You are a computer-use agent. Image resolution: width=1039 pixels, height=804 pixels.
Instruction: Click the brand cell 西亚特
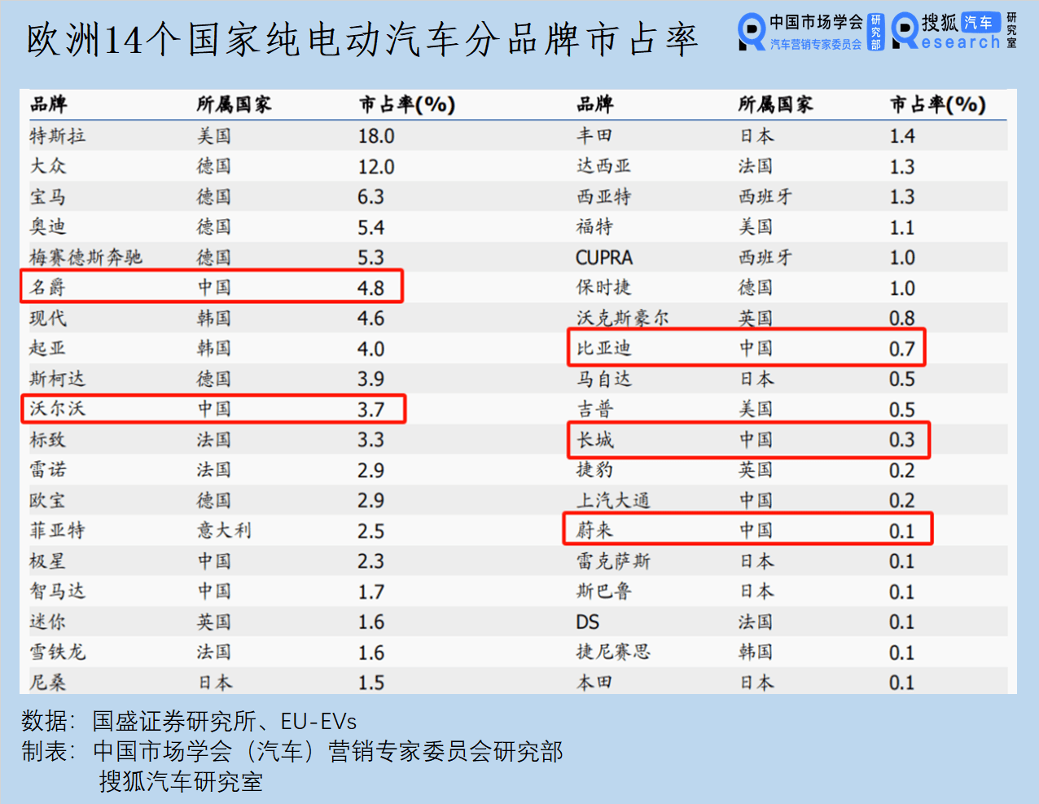click(x=604, y=196)
